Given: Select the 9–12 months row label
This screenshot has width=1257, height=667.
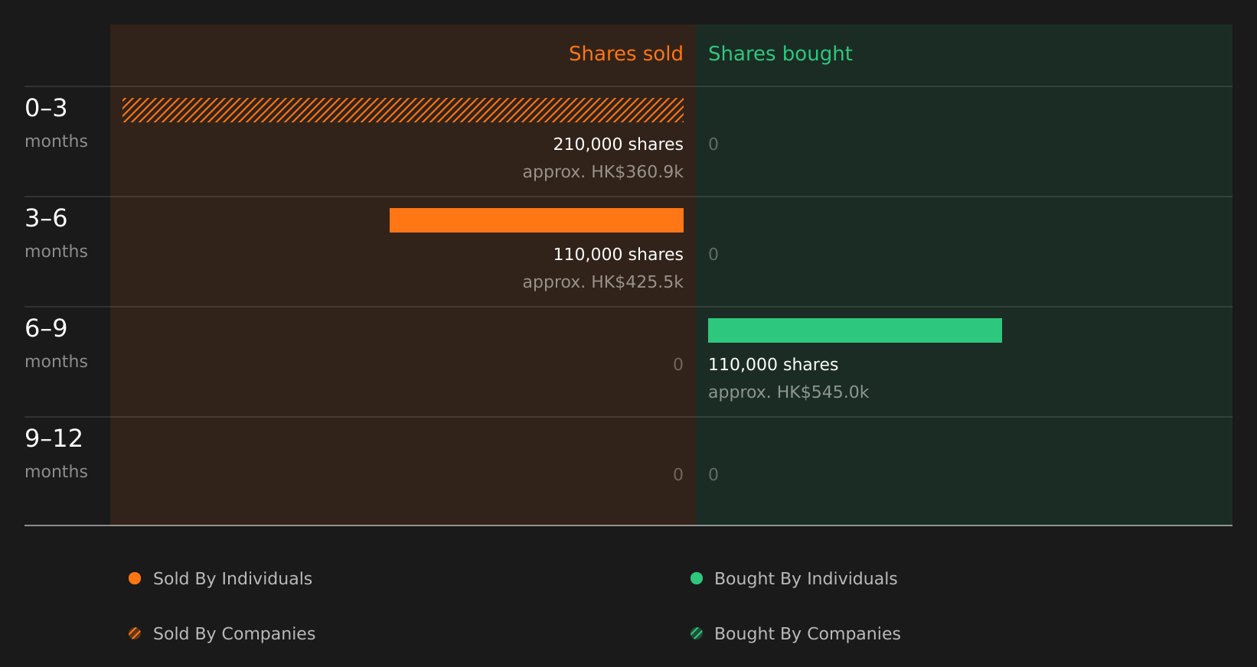Looking at the screenshot, I should coord(56,454).
